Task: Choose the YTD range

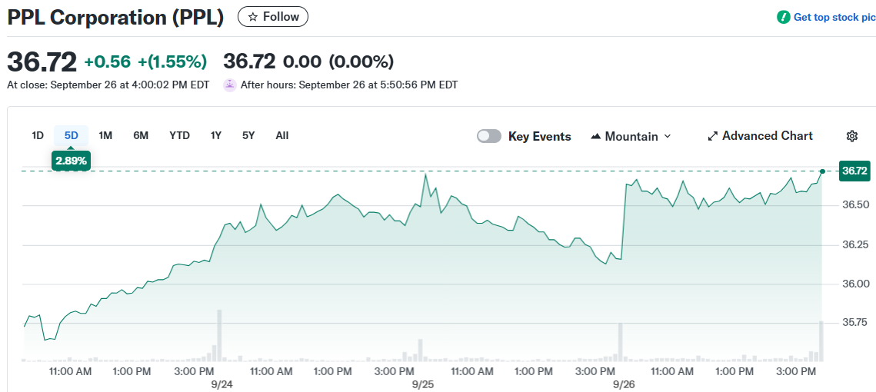Action: 179,135
